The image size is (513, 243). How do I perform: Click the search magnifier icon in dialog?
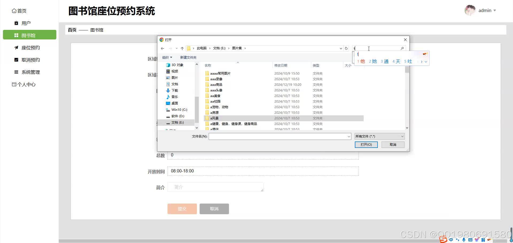402,48
